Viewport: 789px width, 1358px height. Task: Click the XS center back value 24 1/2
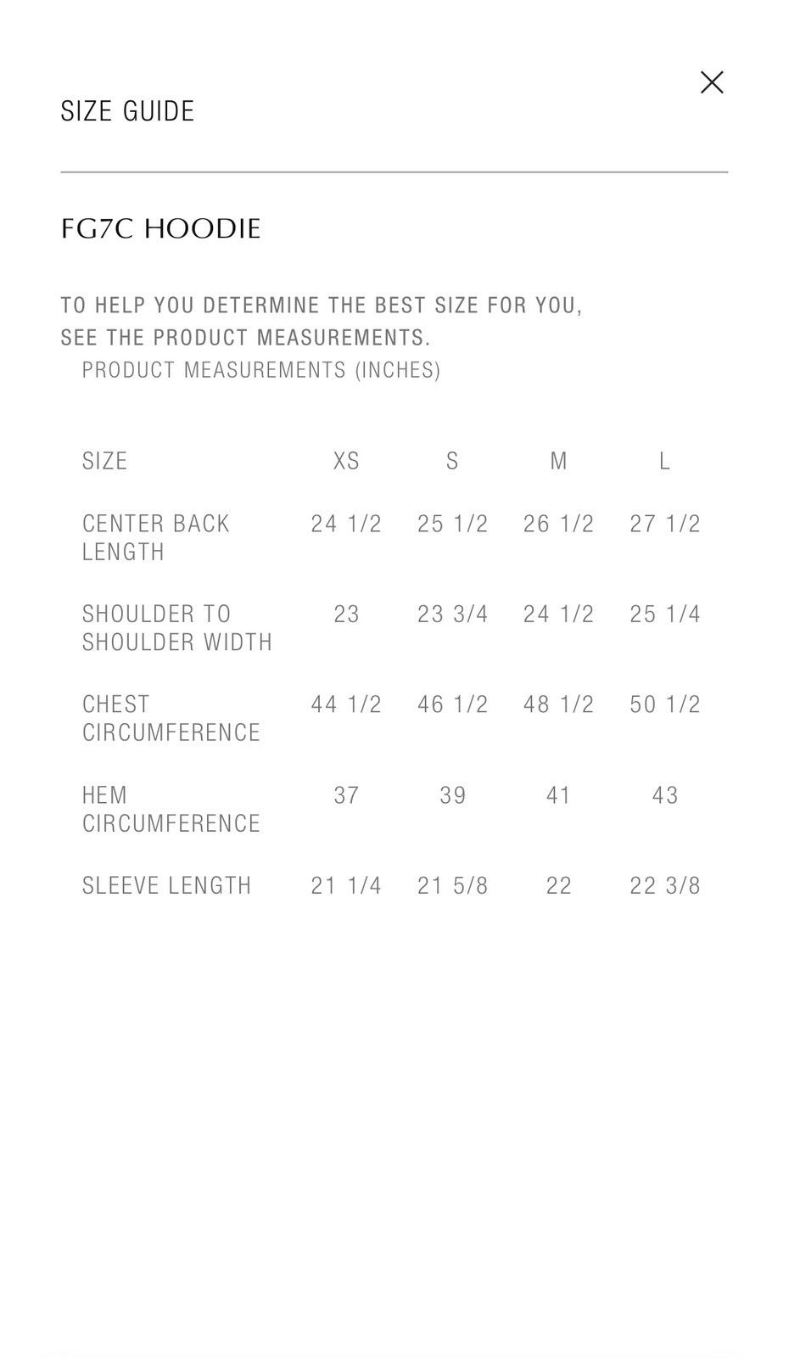pos(346,524)
